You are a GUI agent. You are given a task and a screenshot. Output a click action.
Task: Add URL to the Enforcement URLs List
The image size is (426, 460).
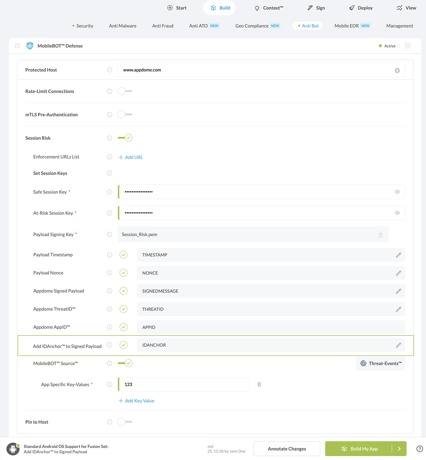coord(130,157)
